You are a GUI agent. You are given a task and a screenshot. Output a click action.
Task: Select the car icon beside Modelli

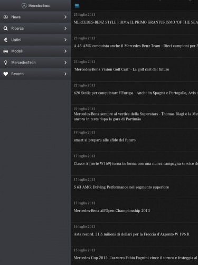tap(6, 51)
